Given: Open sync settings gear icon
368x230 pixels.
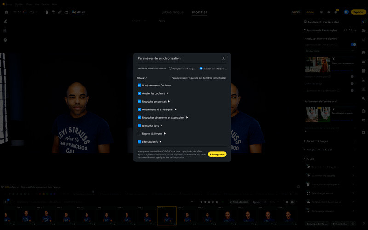Looking at the screenshot, I should (353, 224).
